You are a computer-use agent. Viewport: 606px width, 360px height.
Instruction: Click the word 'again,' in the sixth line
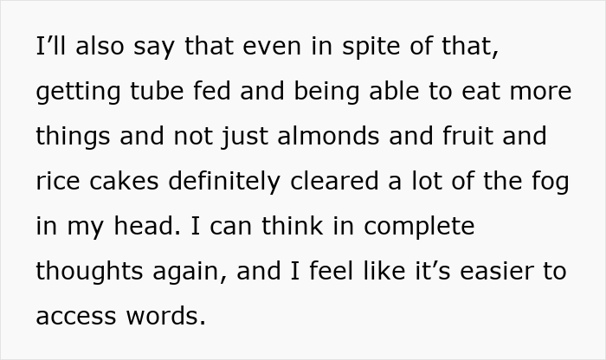(x=190, y=271)
